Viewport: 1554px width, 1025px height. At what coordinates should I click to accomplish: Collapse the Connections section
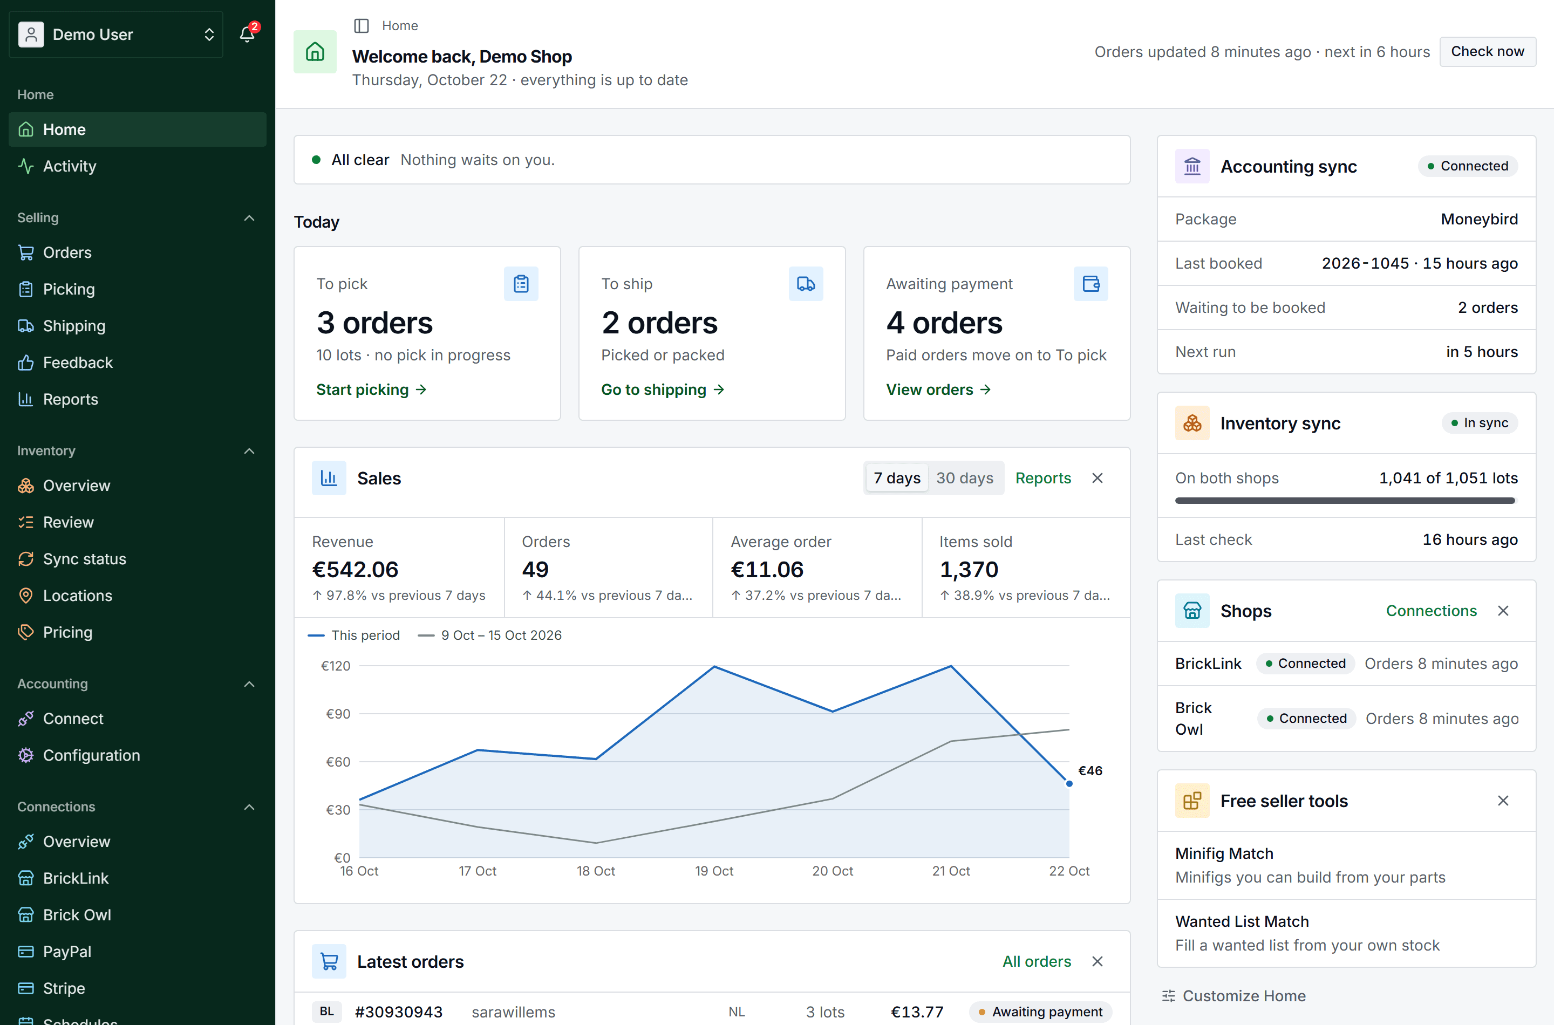point(249,807)
